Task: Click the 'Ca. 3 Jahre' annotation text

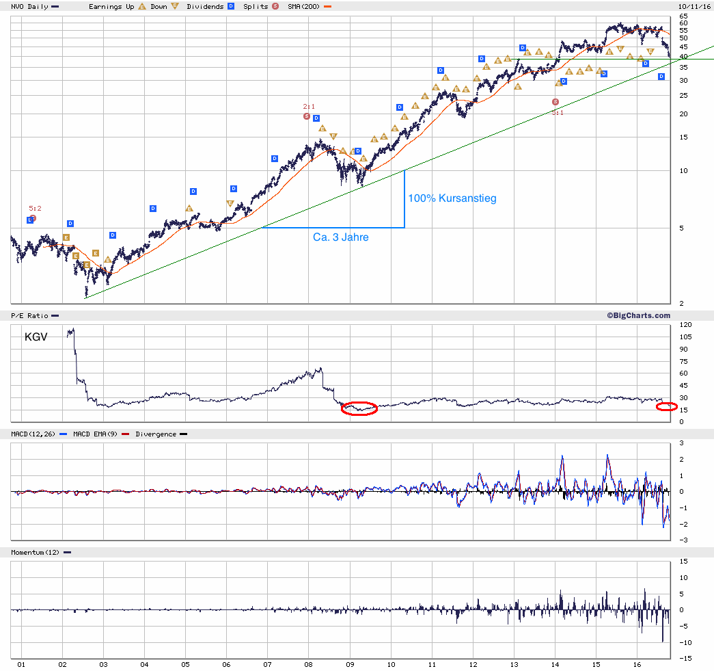Action: 341,237
